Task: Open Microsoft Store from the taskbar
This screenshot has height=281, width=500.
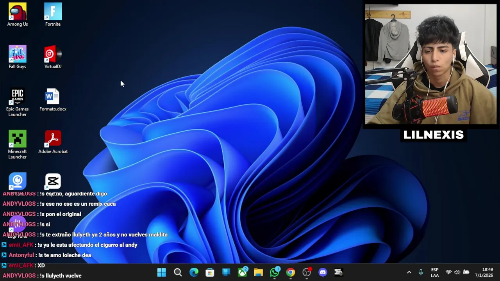Action: click(x=210, y=272)
